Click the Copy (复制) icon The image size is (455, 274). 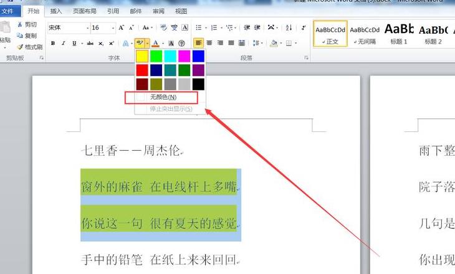pos(20,35)
